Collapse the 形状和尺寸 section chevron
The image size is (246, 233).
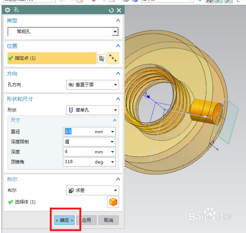pyautogui.click(x=118, y=99)
